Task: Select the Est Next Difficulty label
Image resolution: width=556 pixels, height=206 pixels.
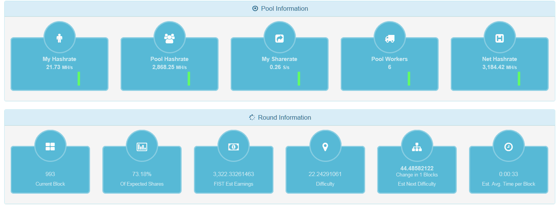Action: (x=417, y=184)
